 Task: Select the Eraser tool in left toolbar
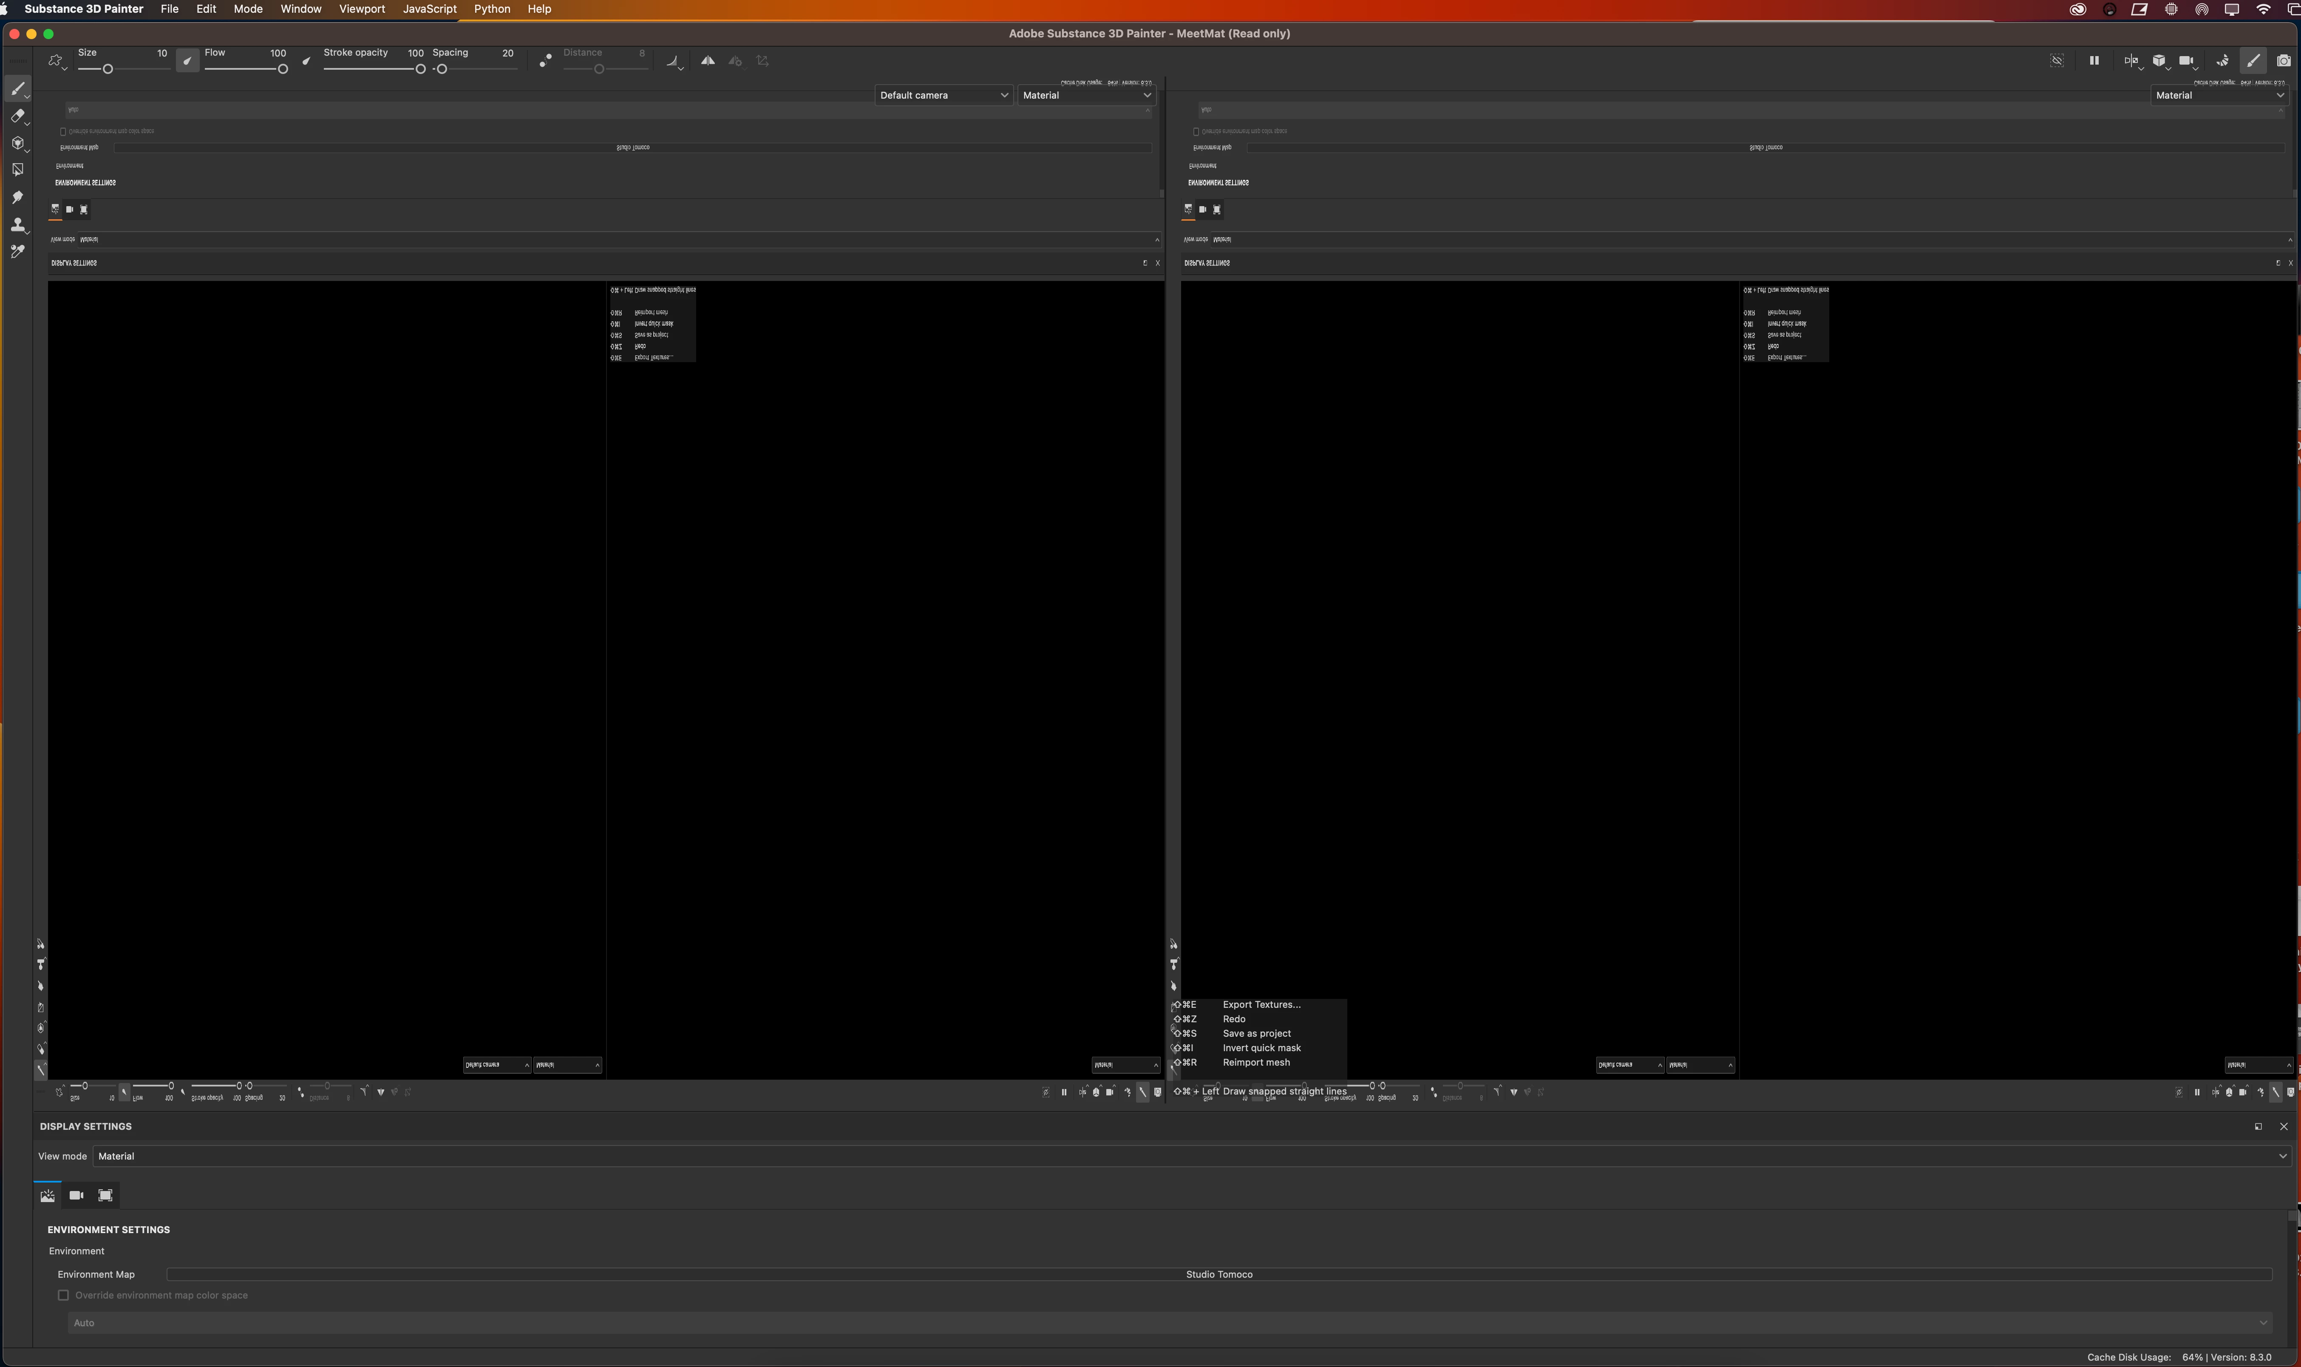17,116
